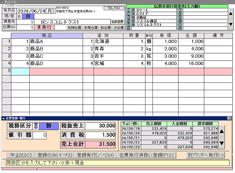
Task: Go to previous slip using 前伝票
Action: pos(105,28)
